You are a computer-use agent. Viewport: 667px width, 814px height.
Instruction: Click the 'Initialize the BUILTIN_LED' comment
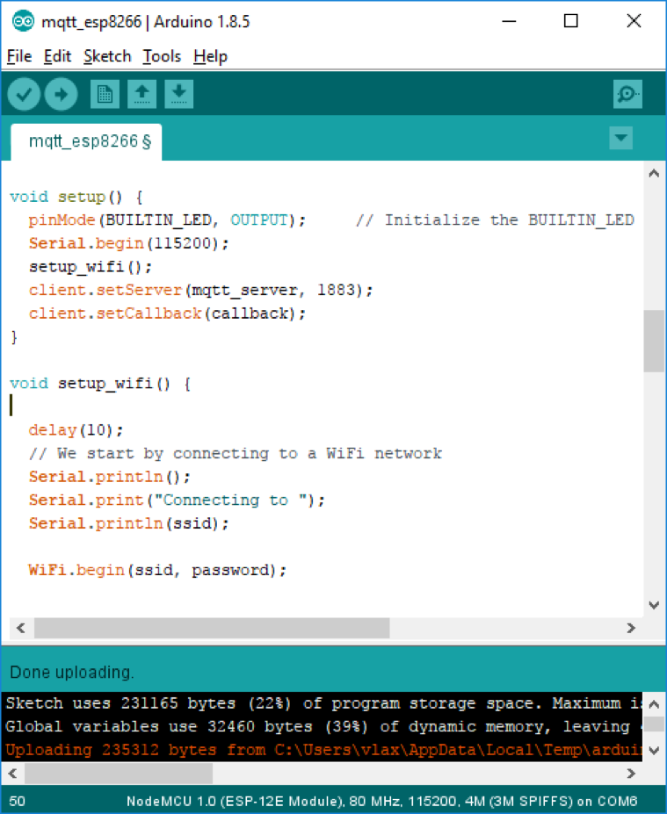495,220
